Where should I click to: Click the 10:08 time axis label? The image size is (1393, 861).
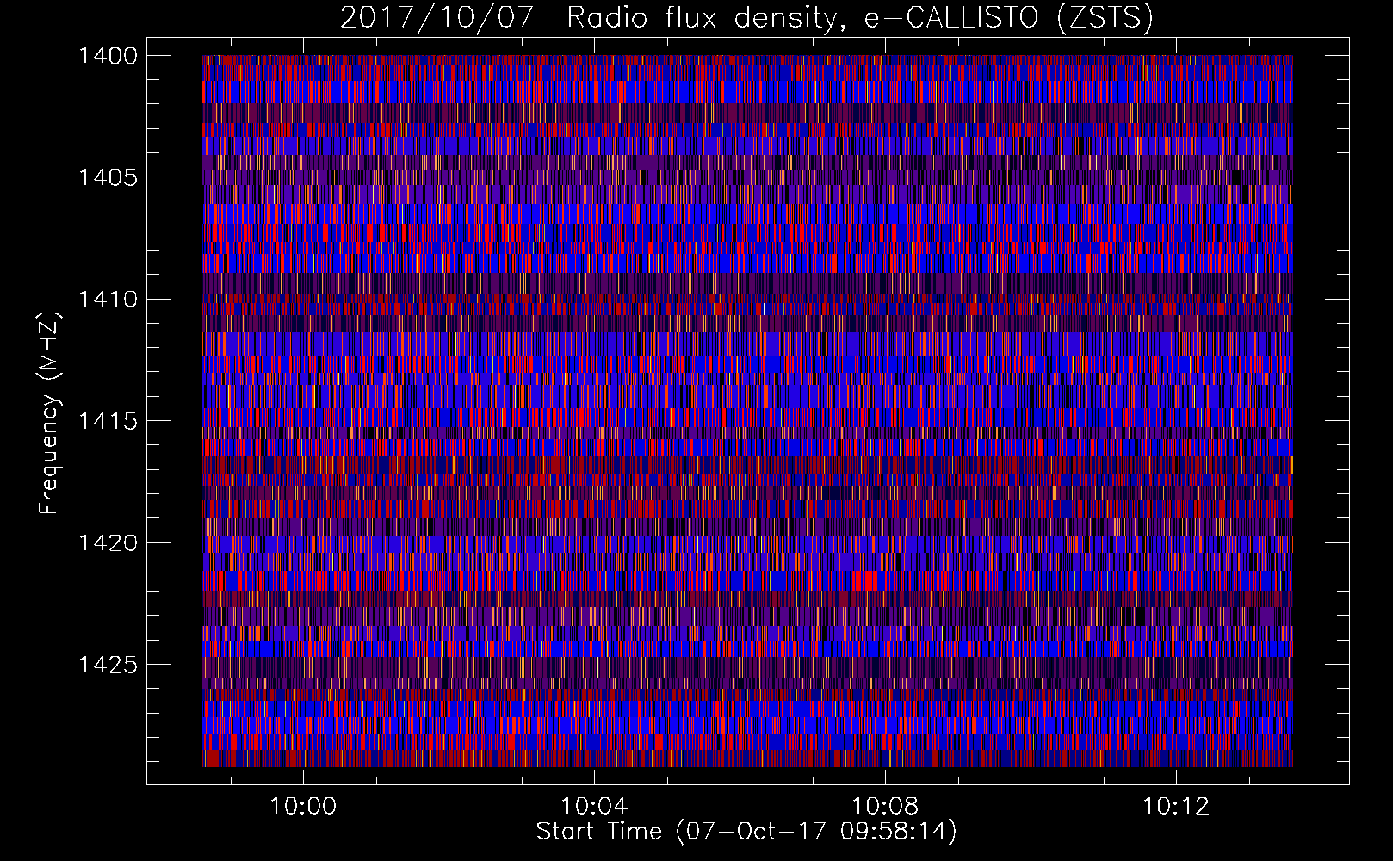click(885, 807)
